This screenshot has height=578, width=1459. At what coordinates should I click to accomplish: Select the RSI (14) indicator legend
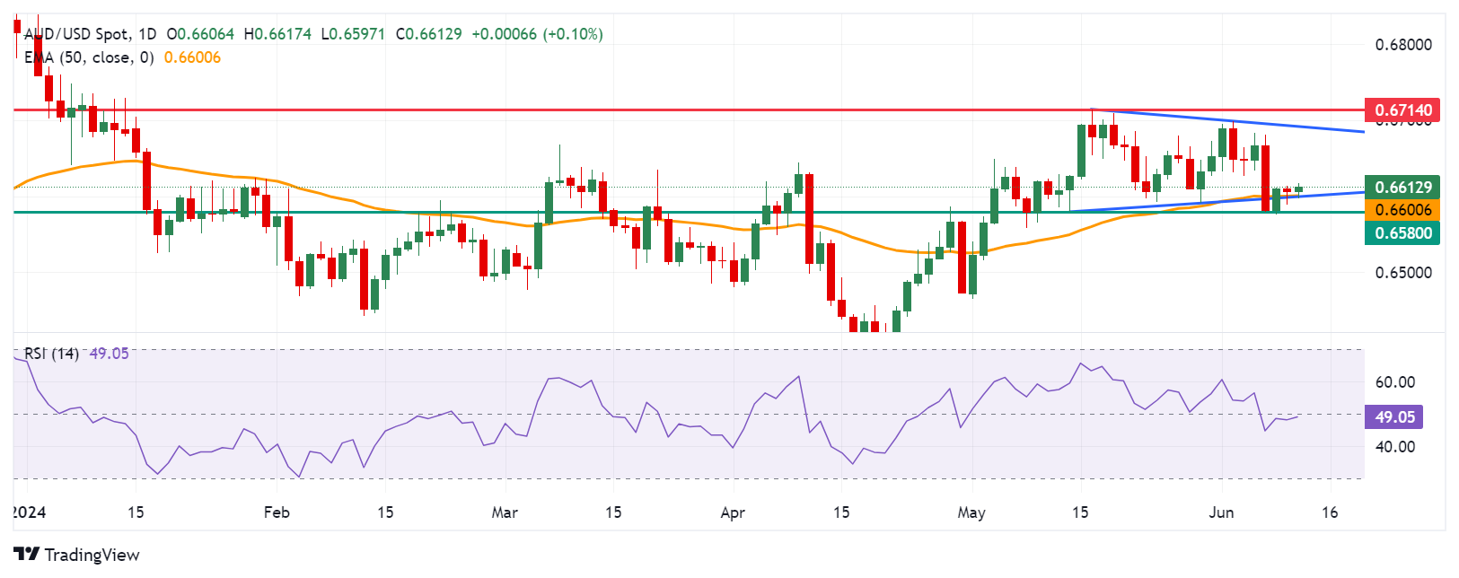pyautogui.click(x=51, y=354)
